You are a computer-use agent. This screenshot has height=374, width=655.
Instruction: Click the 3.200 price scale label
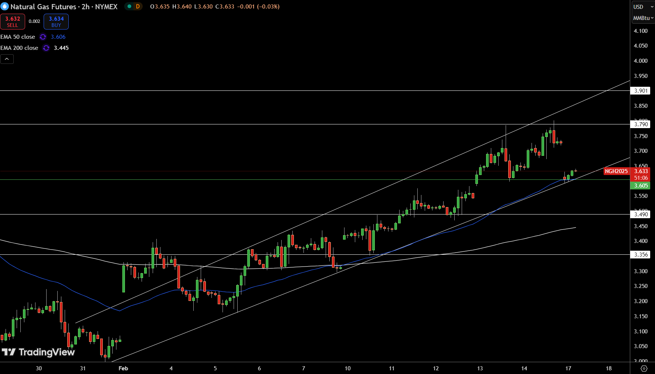[641, 301]
